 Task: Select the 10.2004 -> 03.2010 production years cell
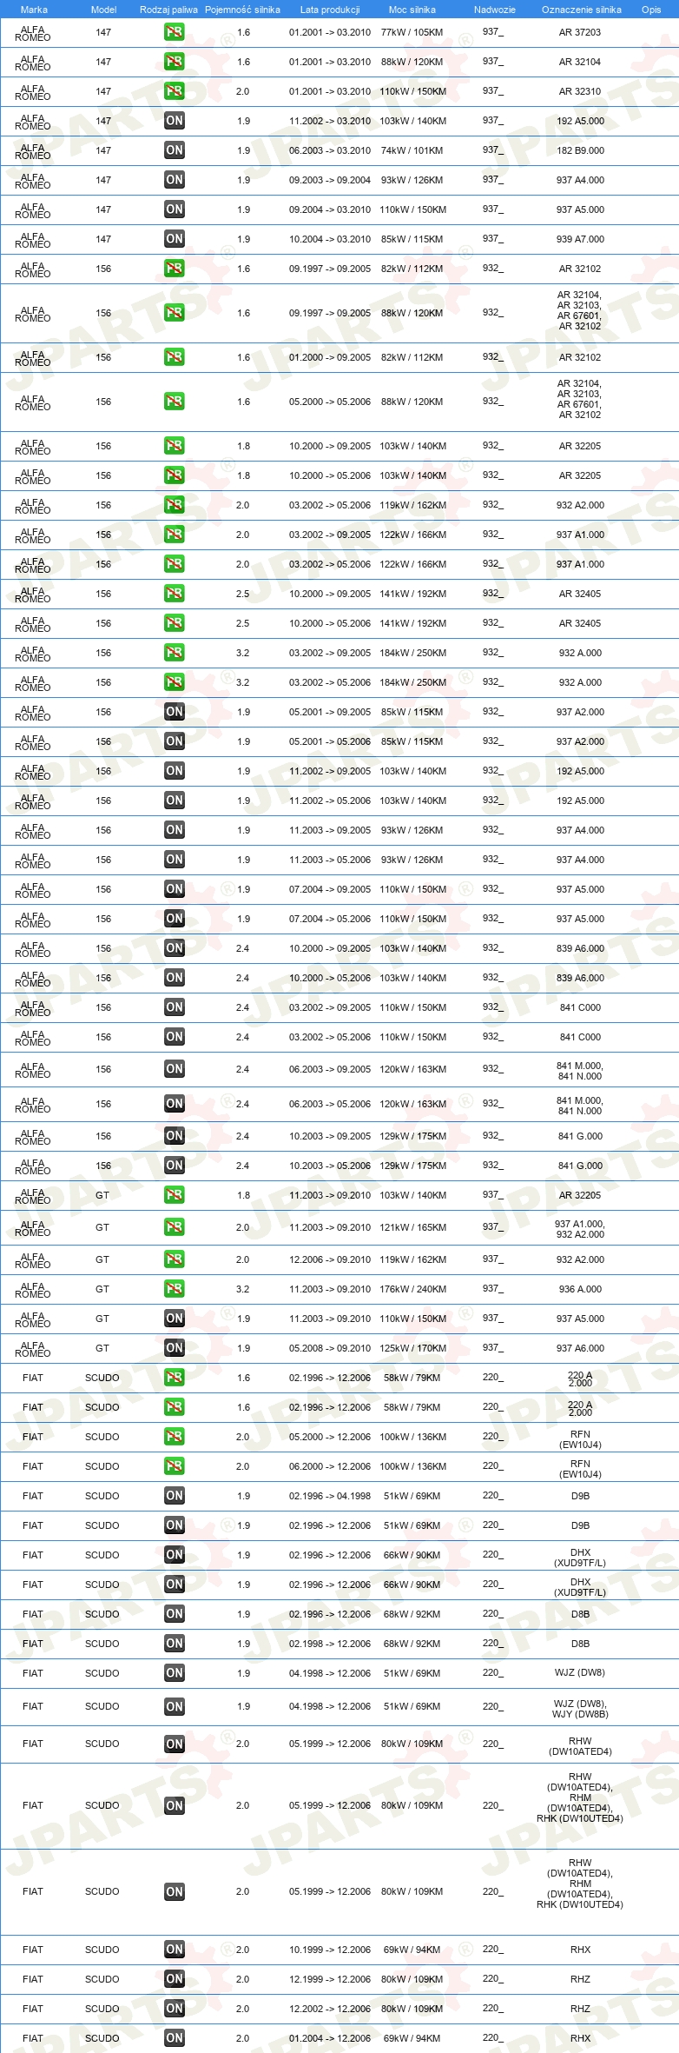(330, 239)
